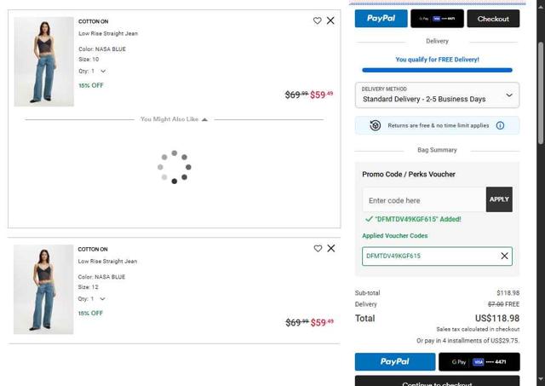Open quantity dropdown for size 10 jean
Image resolution: width=545 pixels, height=386 pixels.
pyautogui.click(x=102, y=72)
